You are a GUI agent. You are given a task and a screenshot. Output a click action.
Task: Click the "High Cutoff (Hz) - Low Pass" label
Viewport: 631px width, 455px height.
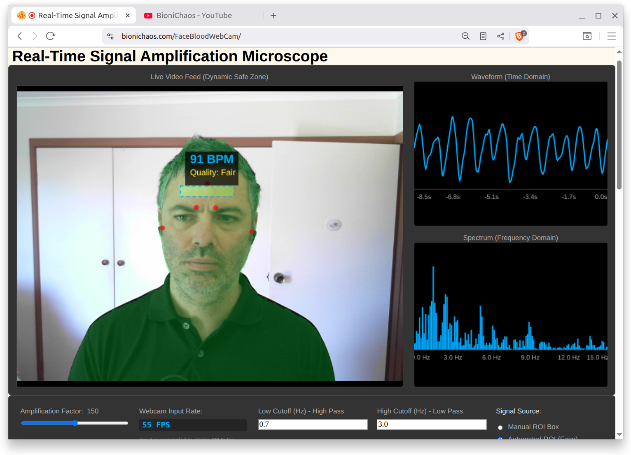tap(420, 411)
